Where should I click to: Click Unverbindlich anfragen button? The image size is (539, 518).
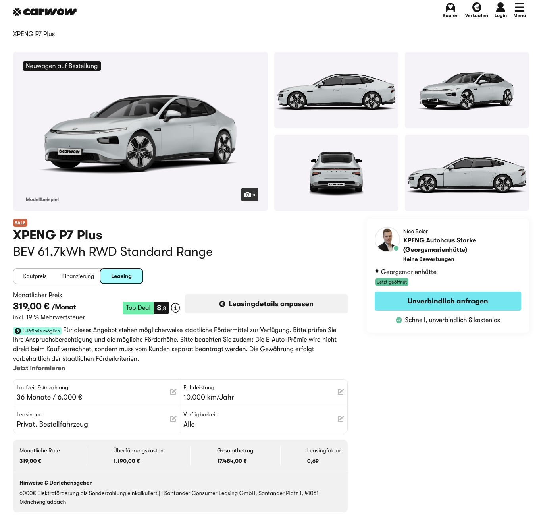(448, 301)
